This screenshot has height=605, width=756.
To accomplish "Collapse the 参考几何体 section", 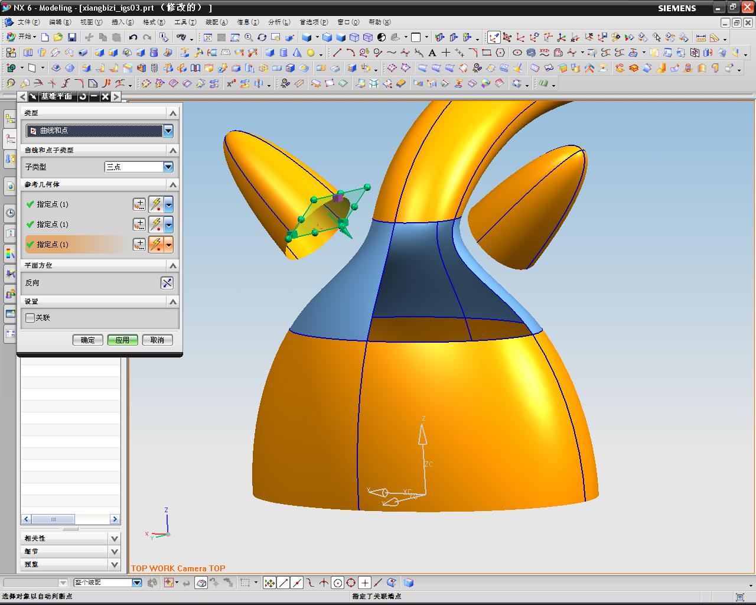I will [173, 185].
